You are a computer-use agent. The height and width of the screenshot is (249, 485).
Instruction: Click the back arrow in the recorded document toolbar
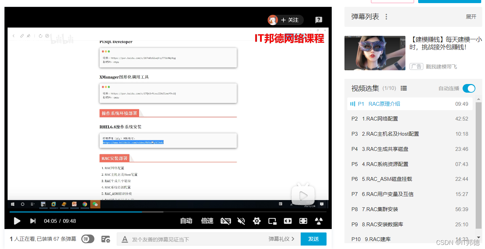pyautogui.click(x=13, y=36)
